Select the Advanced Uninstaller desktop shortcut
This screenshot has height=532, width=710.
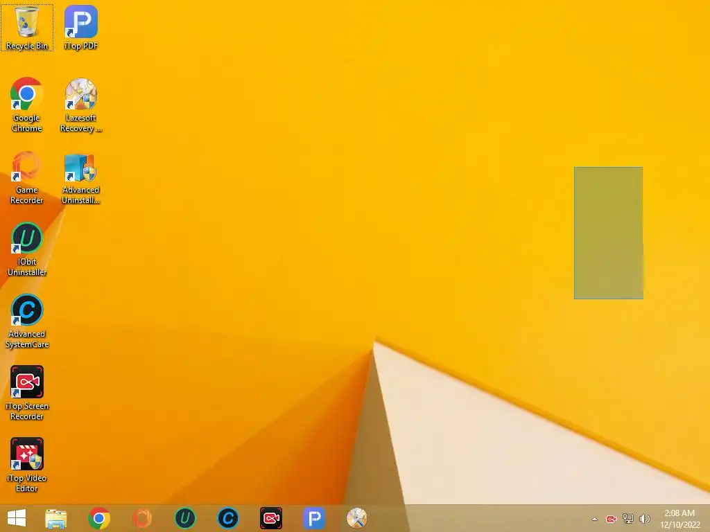tap(81, 177)
